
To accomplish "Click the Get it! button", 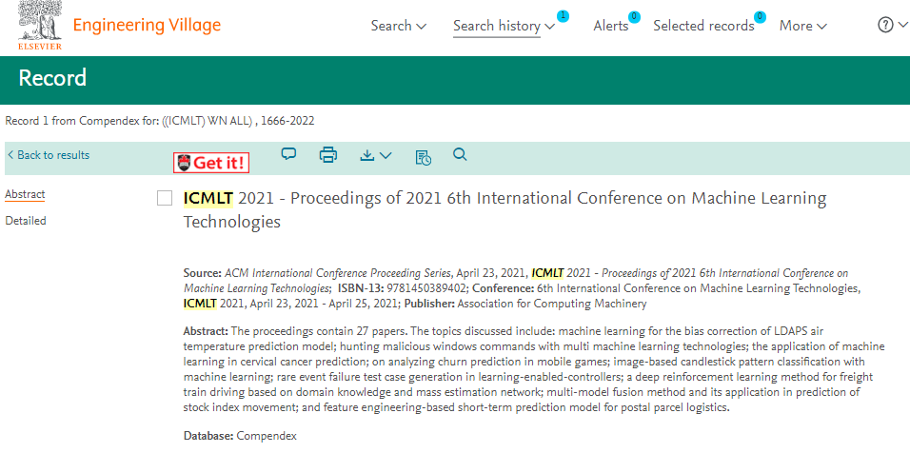I will coord(211,163).
